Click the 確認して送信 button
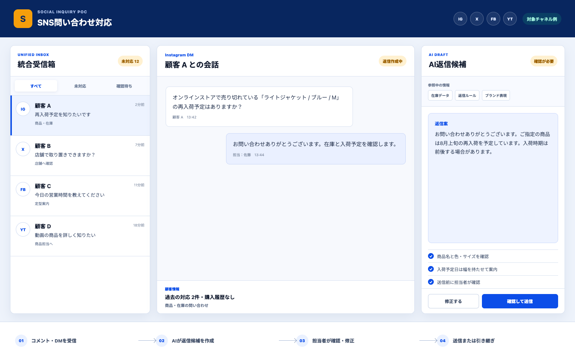The width and height of the screenshot is (575, 359). click(x=520, y=301)
